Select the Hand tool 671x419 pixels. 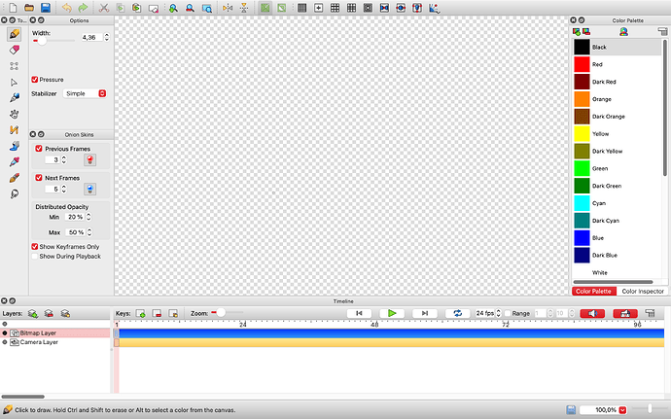[x=15, y=113]
